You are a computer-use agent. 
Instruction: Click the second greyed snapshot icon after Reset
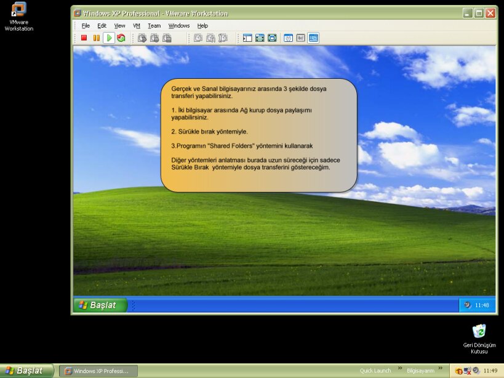(x=154, y=38)
